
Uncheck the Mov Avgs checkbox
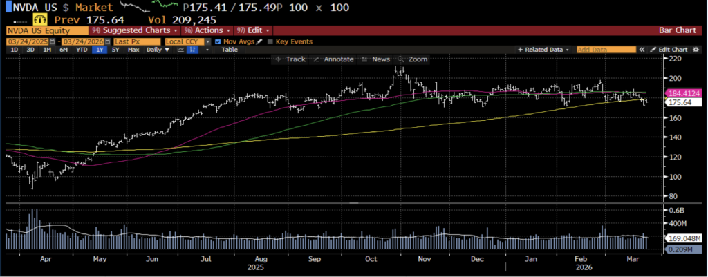[218, 41]
